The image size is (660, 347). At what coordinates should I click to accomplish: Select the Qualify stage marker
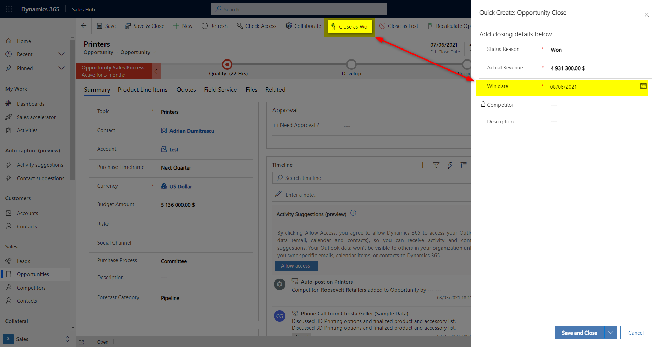227,64
